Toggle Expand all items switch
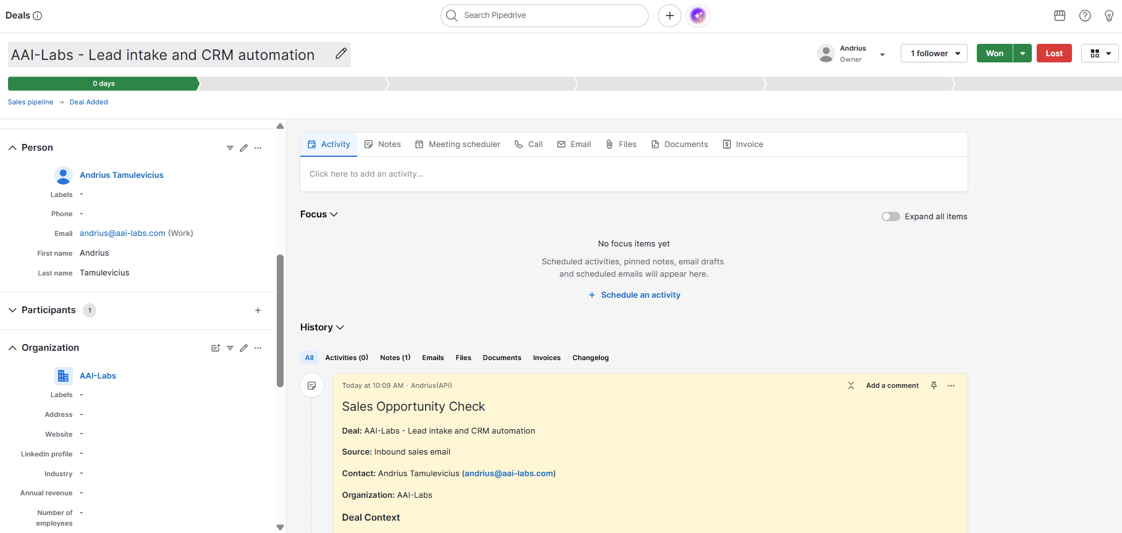 click(x=891, y=217)
